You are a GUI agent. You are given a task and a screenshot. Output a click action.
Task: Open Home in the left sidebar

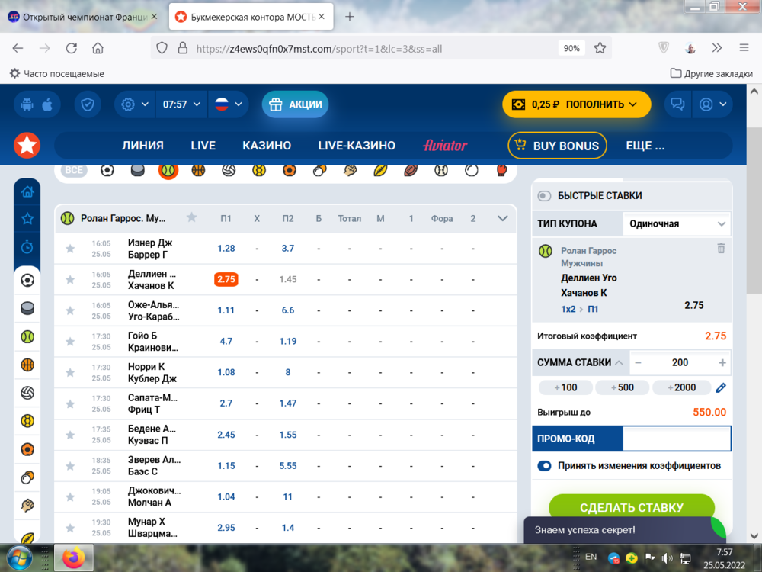click(27, 191)
